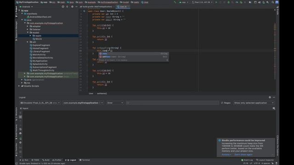Open the Run tool window tab

[x=24, y=160]
